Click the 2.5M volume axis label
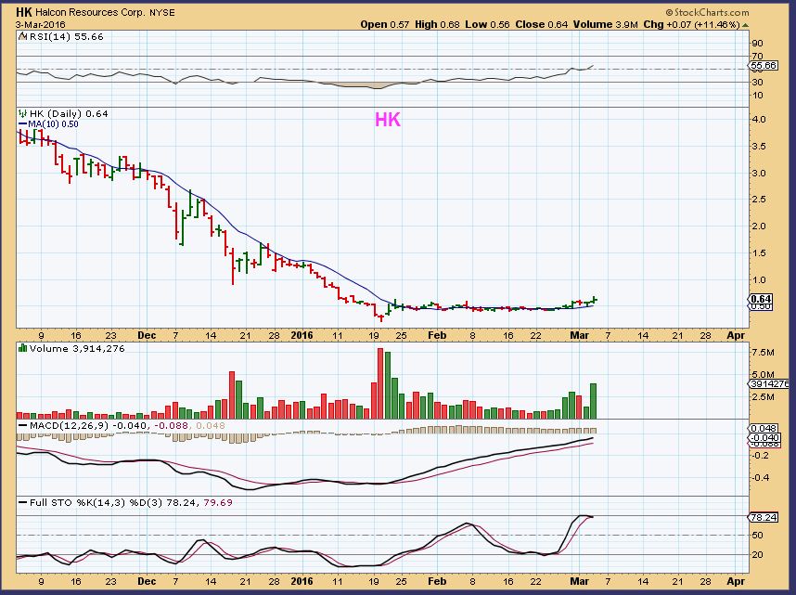Image resolution: width=796 pixels, height=595 pixels. (x=763, y=397)
